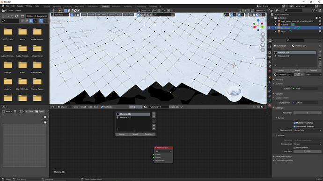Hide Collection with its eye icon
The width and height of the screenshot is (323, 181).
(320, 18)
